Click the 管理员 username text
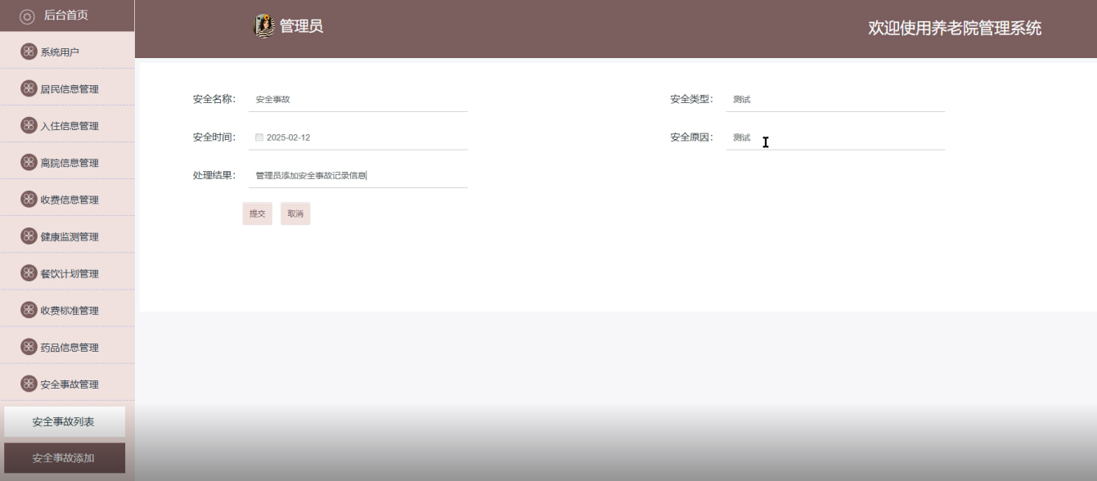This screenshot has width=1097, height=481. pyautogui.click(x=301, y=26)
